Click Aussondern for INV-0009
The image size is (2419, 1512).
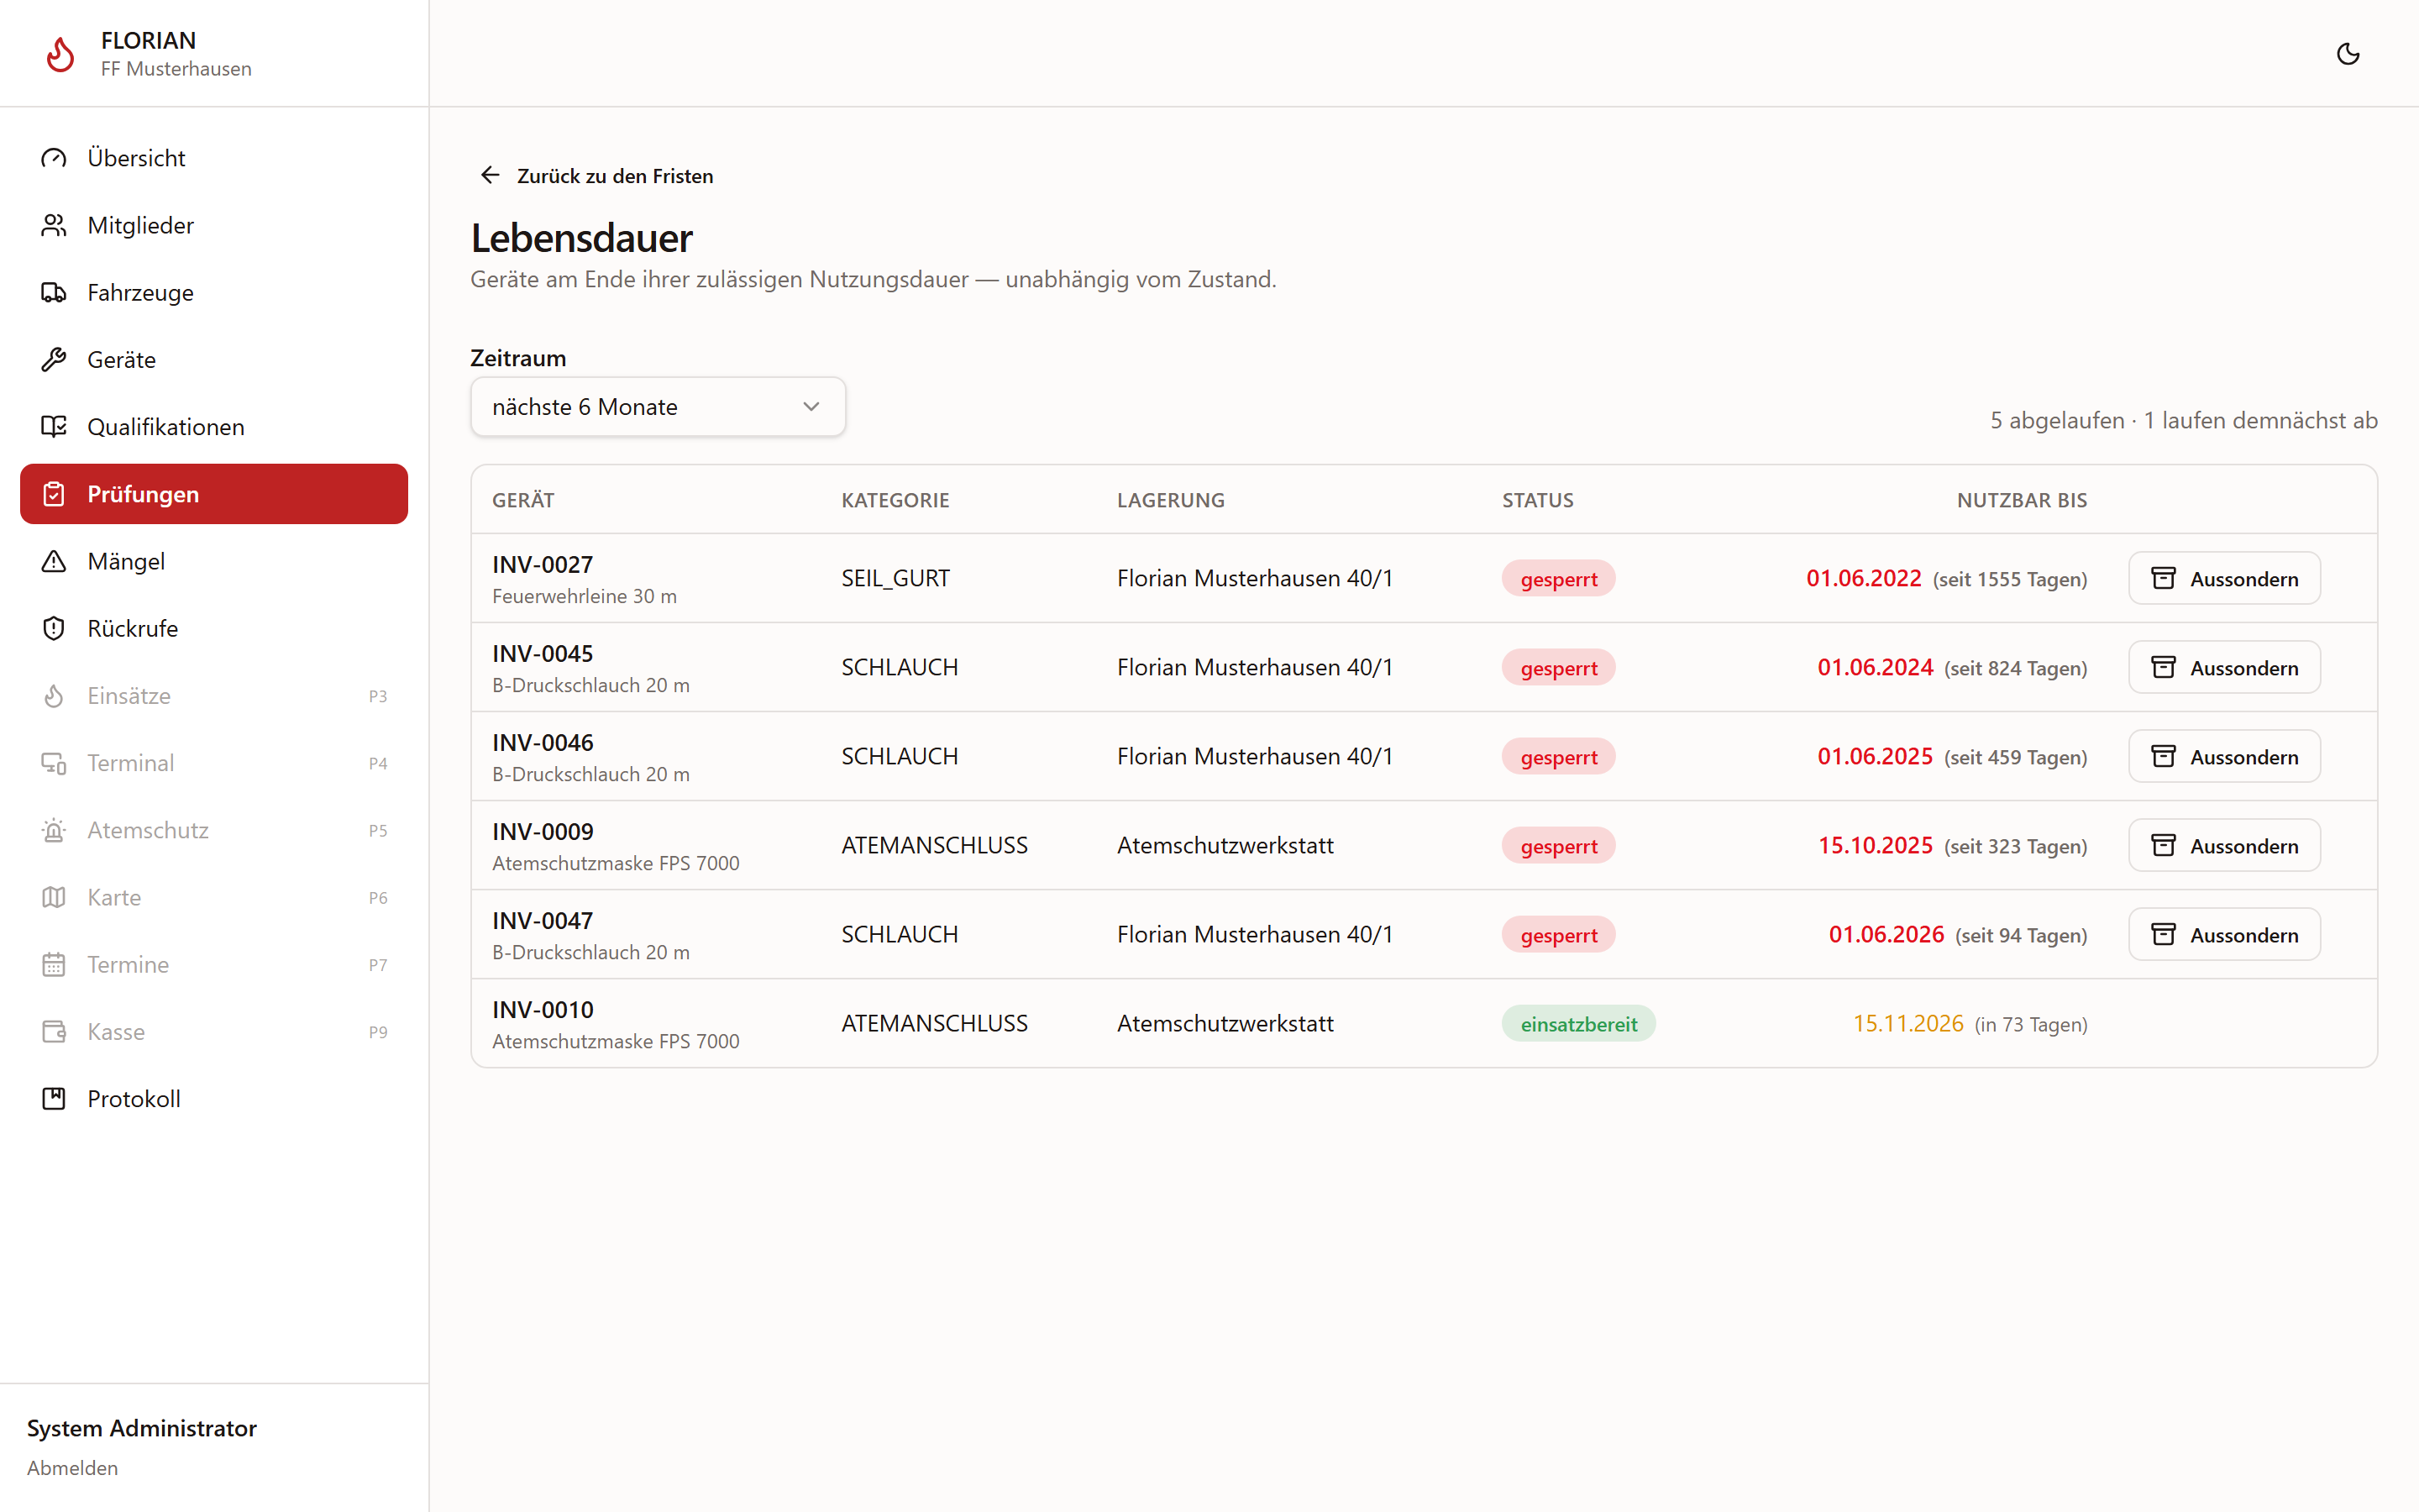2224,845
